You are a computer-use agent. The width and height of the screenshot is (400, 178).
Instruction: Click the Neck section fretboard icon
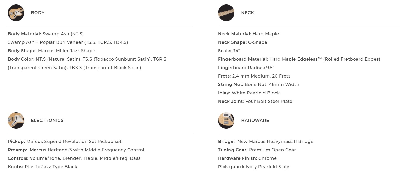(226, 13)
